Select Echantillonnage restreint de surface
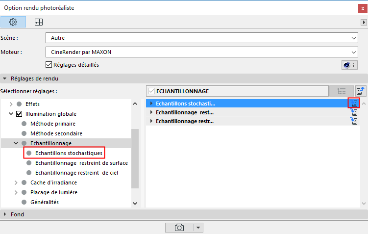 (x=81, y=163)
